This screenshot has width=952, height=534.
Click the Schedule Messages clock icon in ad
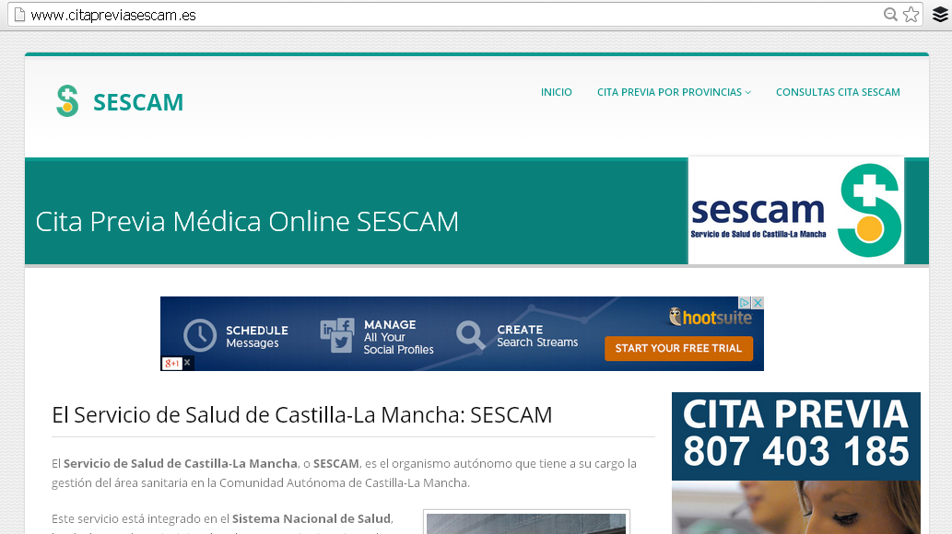[x=200, y=336]
